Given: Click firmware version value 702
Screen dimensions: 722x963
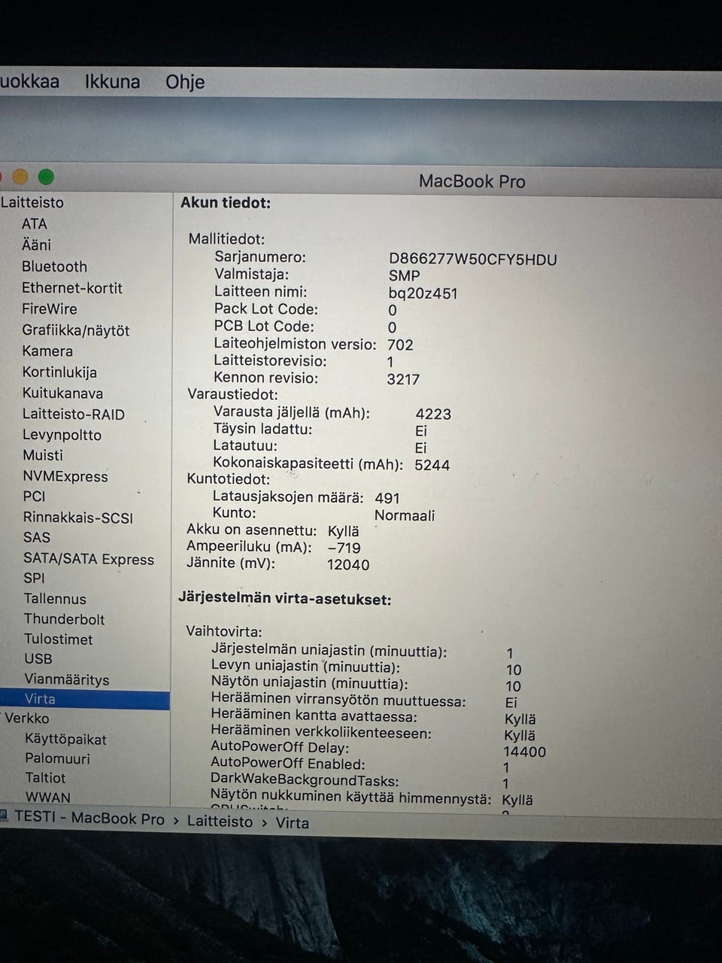Looking at the screenshot, I should [x=400, y=345].
